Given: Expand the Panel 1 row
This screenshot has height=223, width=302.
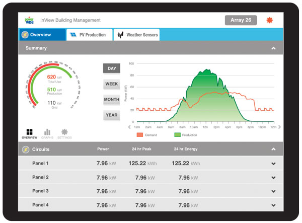Looking at the screenshot, I should [273, 164].
